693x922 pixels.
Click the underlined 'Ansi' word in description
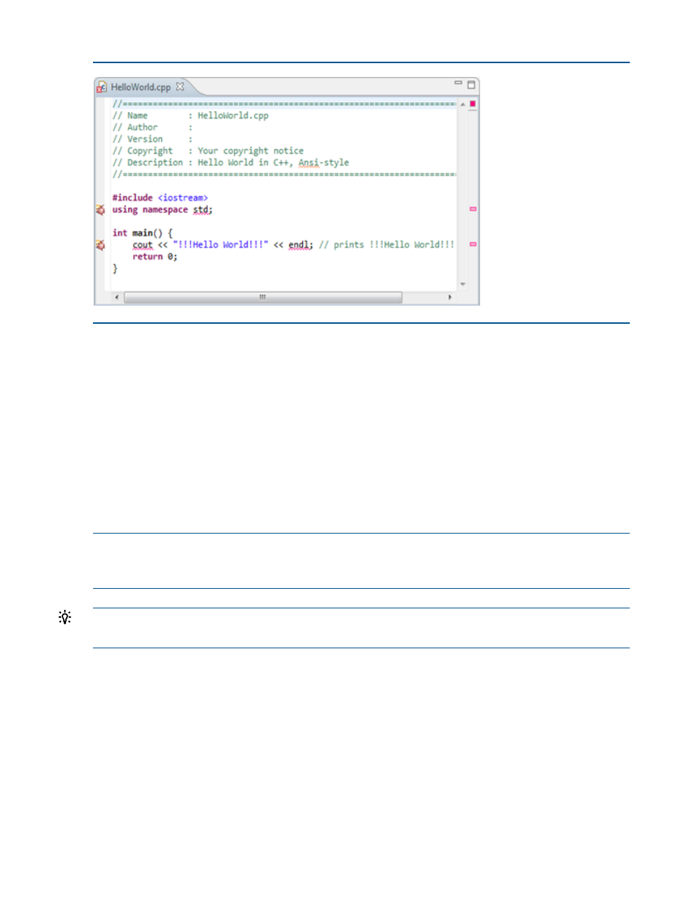tap(309, 163)
